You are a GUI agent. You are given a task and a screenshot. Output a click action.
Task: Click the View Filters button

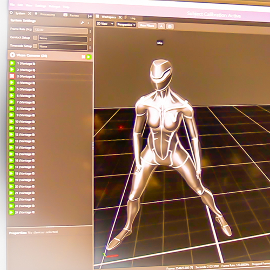click(x=147, y=25)
